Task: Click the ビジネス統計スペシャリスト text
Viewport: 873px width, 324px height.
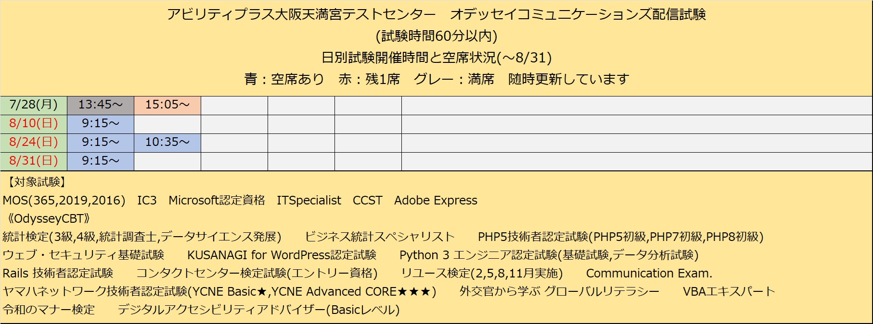Action: coord(380,237)
